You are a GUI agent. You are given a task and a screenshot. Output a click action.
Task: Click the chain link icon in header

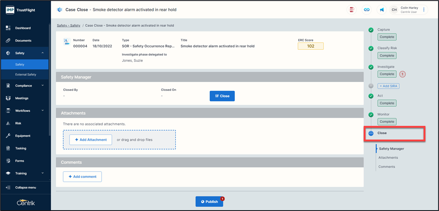point(367,10)
